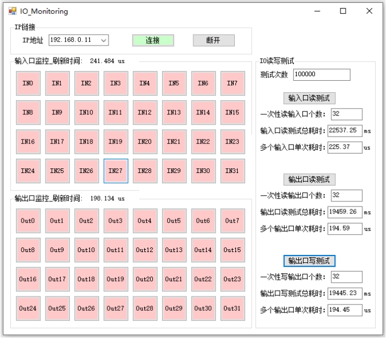The image size is (386, 338).
Task: Click the 断开 disconnect button
Action: click(x=214, y=40)
